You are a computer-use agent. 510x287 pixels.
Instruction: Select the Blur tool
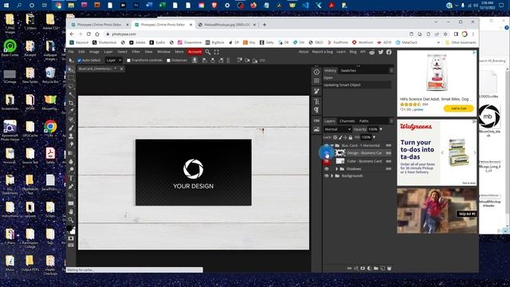pos(71,161)
